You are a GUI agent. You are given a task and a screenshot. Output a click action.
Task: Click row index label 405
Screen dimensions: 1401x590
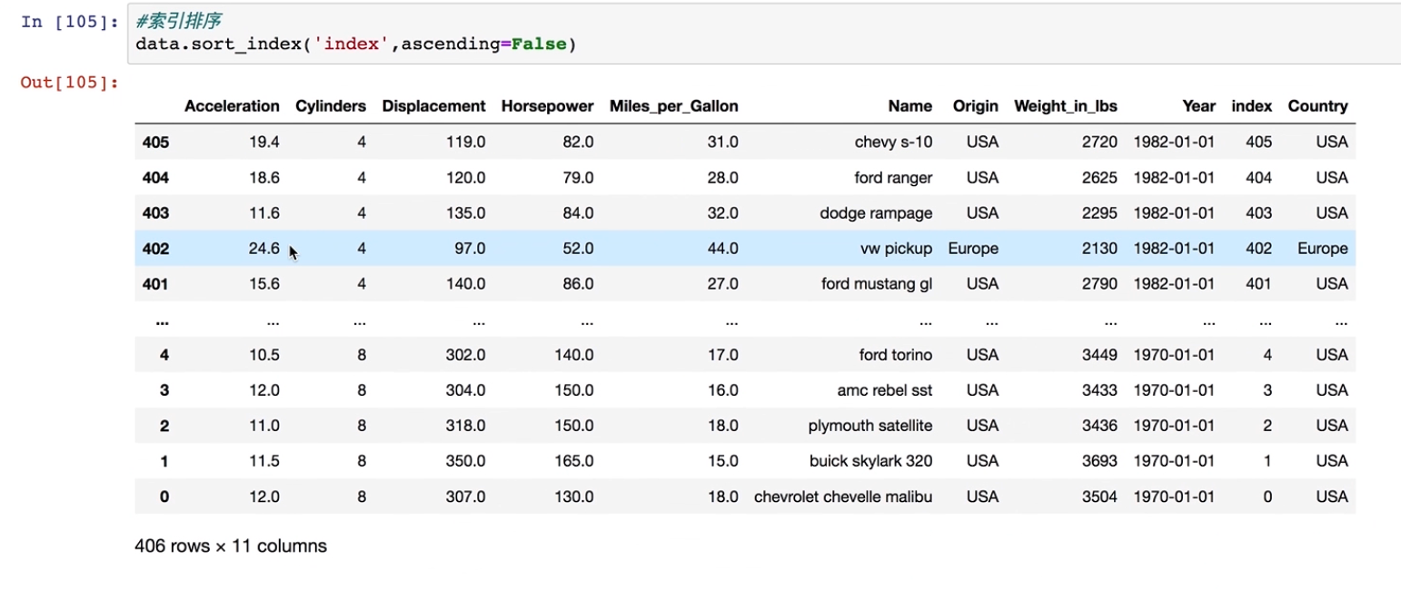click(155, 143)
